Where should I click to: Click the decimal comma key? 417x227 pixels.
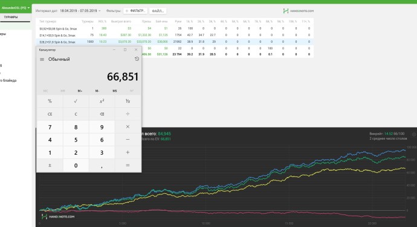point(102,166)
